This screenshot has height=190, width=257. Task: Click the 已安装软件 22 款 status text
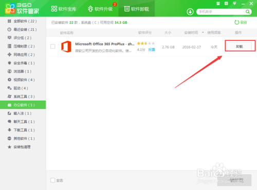tap(65, 23)
